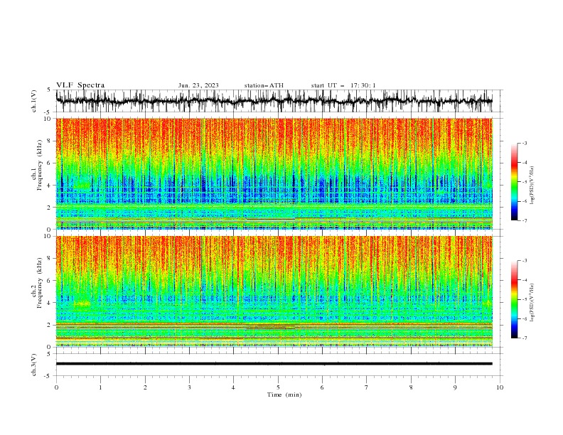Click the ch.2 PSD color scale bar
563x435 pixels.
point(514,299)
